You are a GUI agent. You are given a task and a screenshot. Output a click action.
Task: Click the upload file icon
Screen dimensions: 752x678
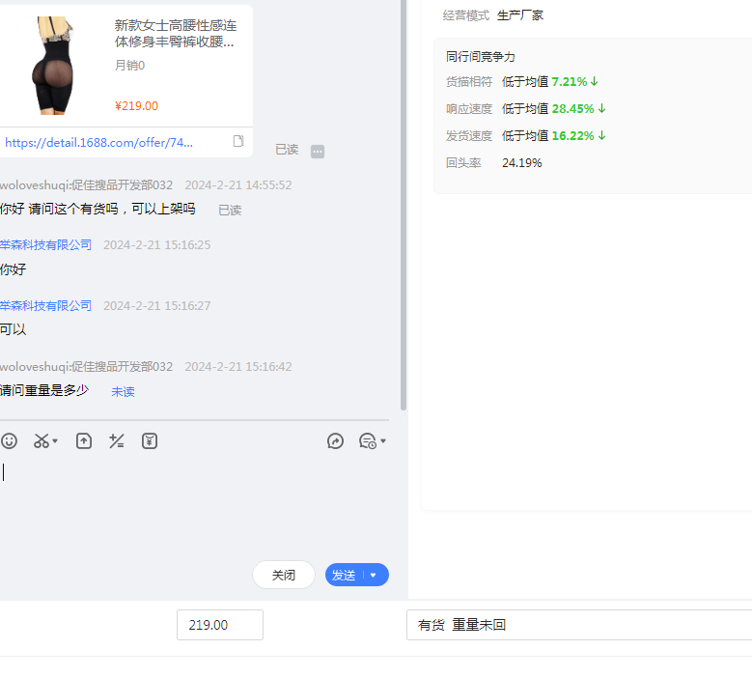(x=84, y=441)
